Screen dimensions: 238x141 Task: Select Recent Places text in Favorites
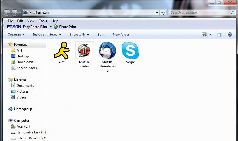coord(27,68)
